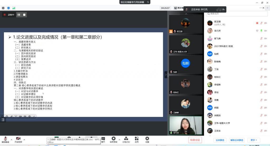Select 李巧灵's video thumbnail
This screenshot has width=270, height=146.
click(x=186, y=125)
